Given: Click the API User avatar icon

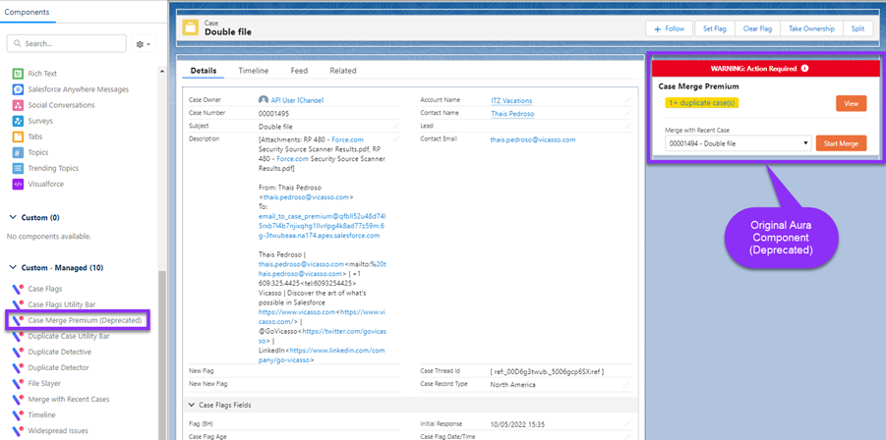Looking at the screenshot, I should (x=263, y=100).
